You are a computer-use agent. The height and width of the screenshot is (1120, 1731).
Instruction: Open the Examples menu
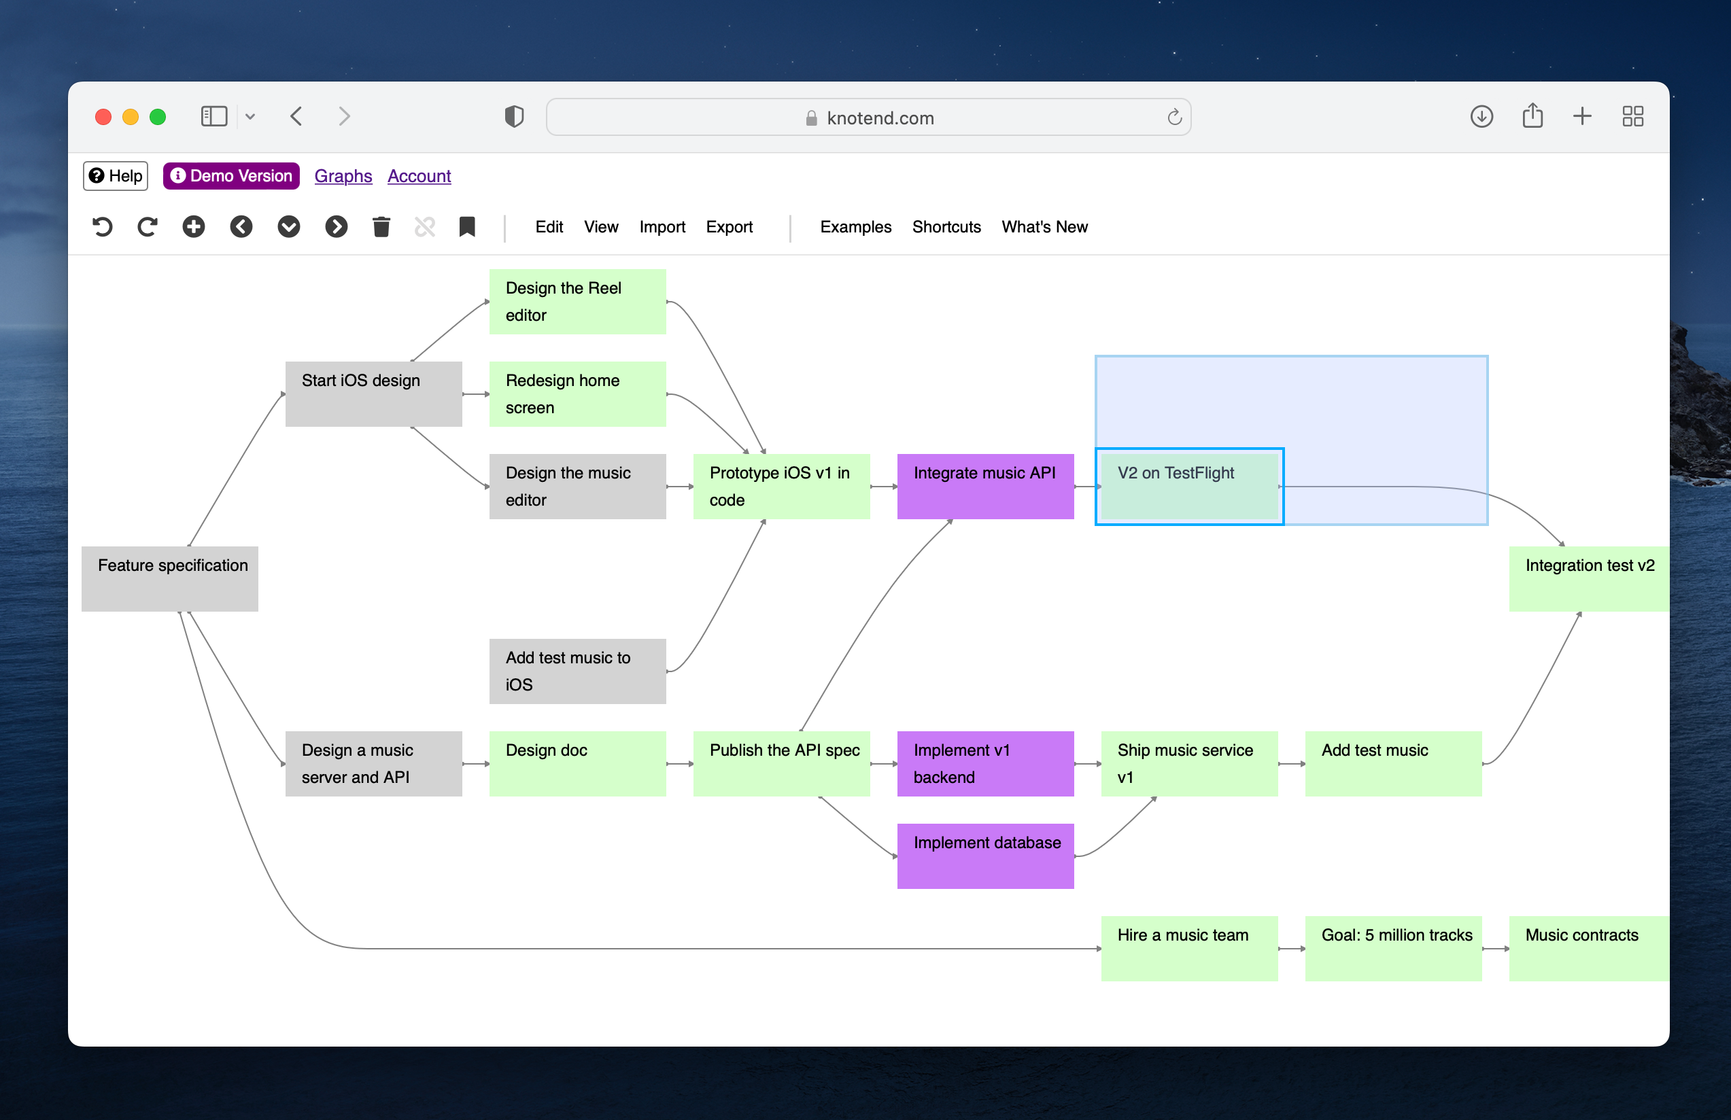(x=855, y=227)
